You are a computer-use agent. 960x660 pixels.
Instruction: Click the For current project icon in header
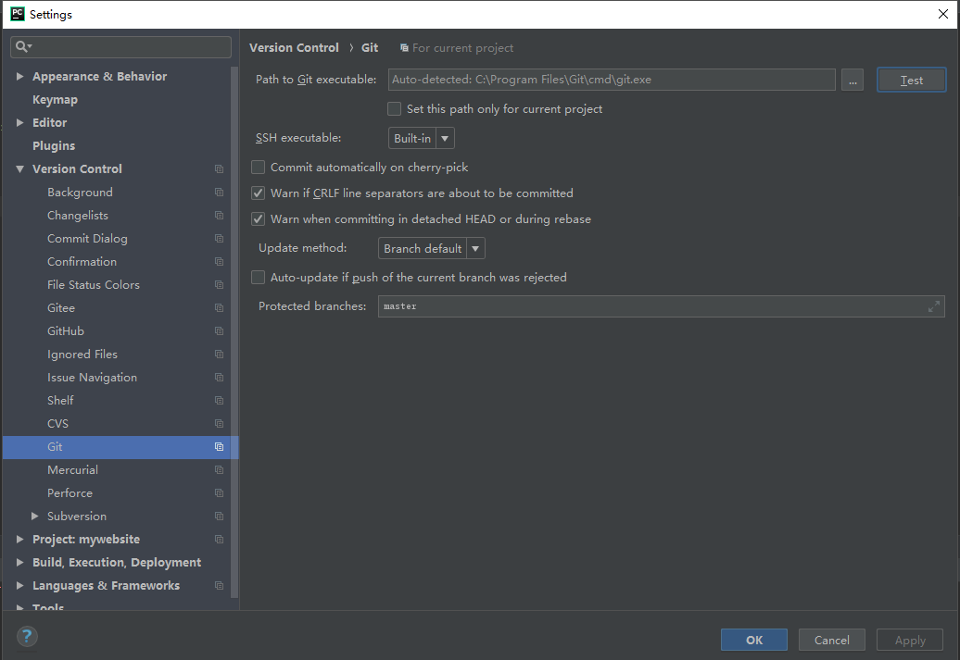(404, 48)
